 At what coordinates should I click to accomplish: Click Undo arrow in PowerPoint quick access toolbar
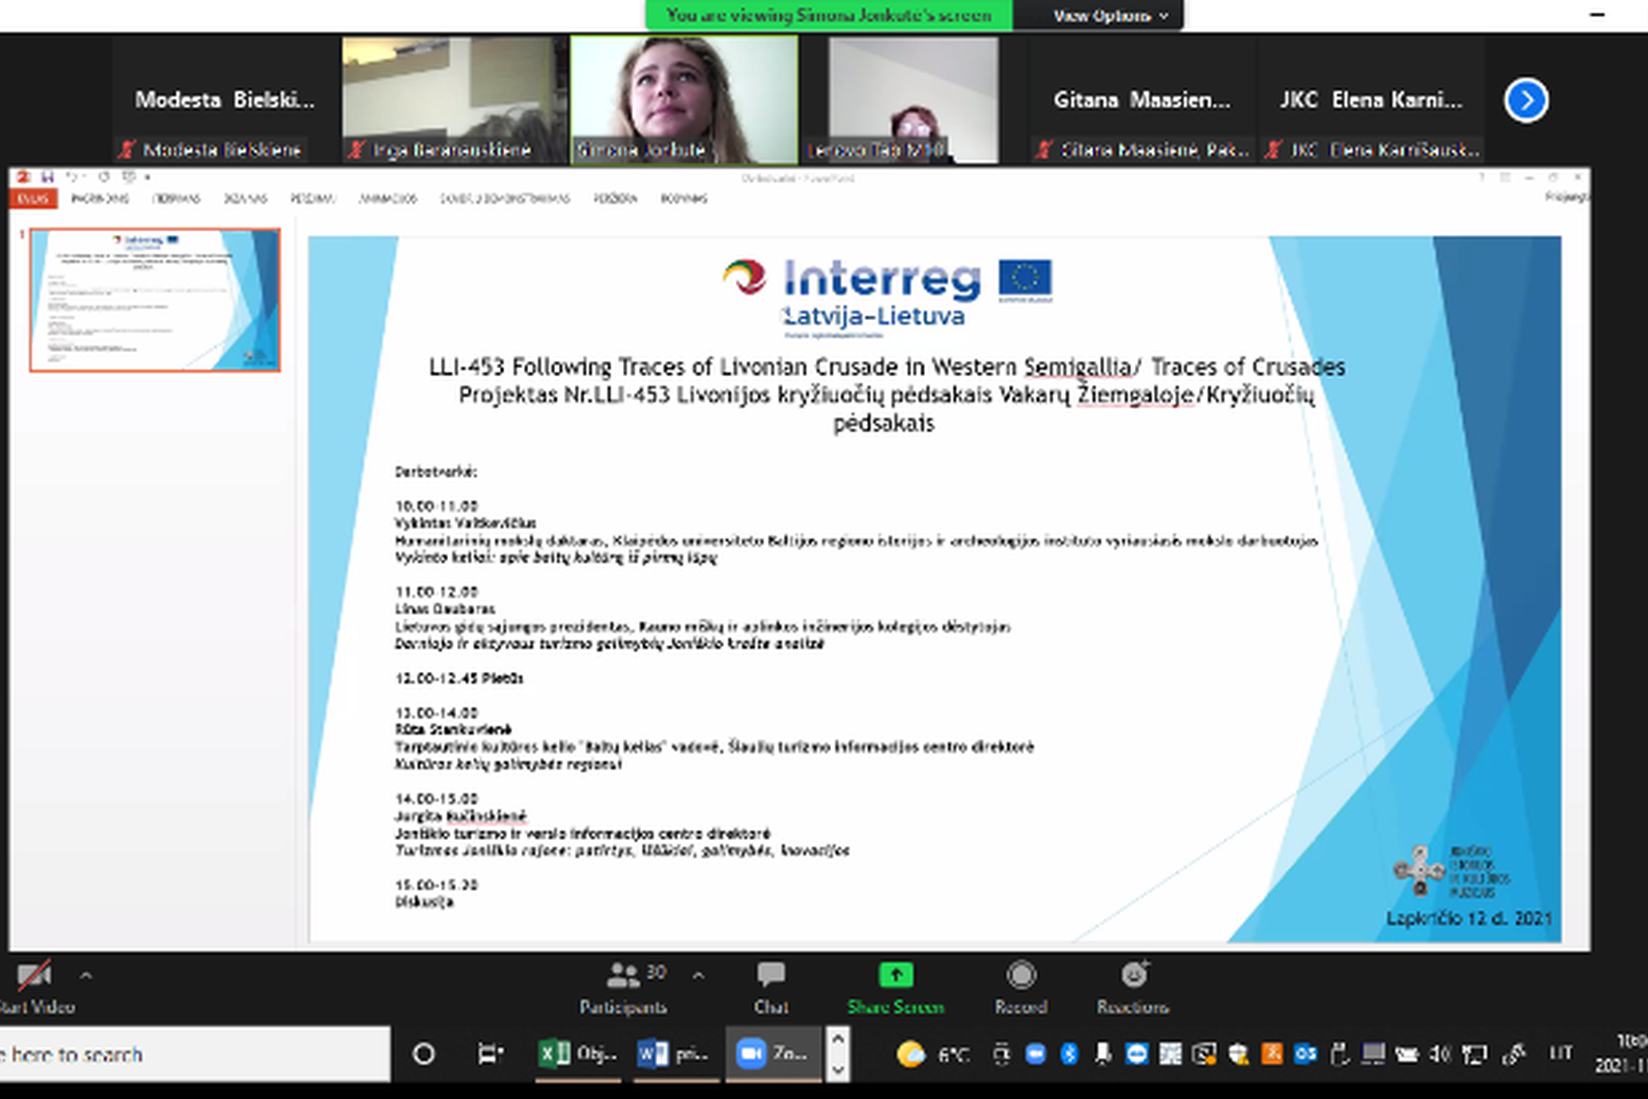[72, 176]
